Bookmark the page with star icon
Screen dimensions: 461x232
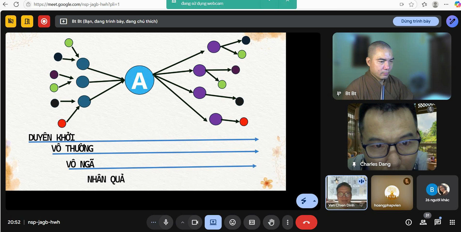tap(411, 4)
